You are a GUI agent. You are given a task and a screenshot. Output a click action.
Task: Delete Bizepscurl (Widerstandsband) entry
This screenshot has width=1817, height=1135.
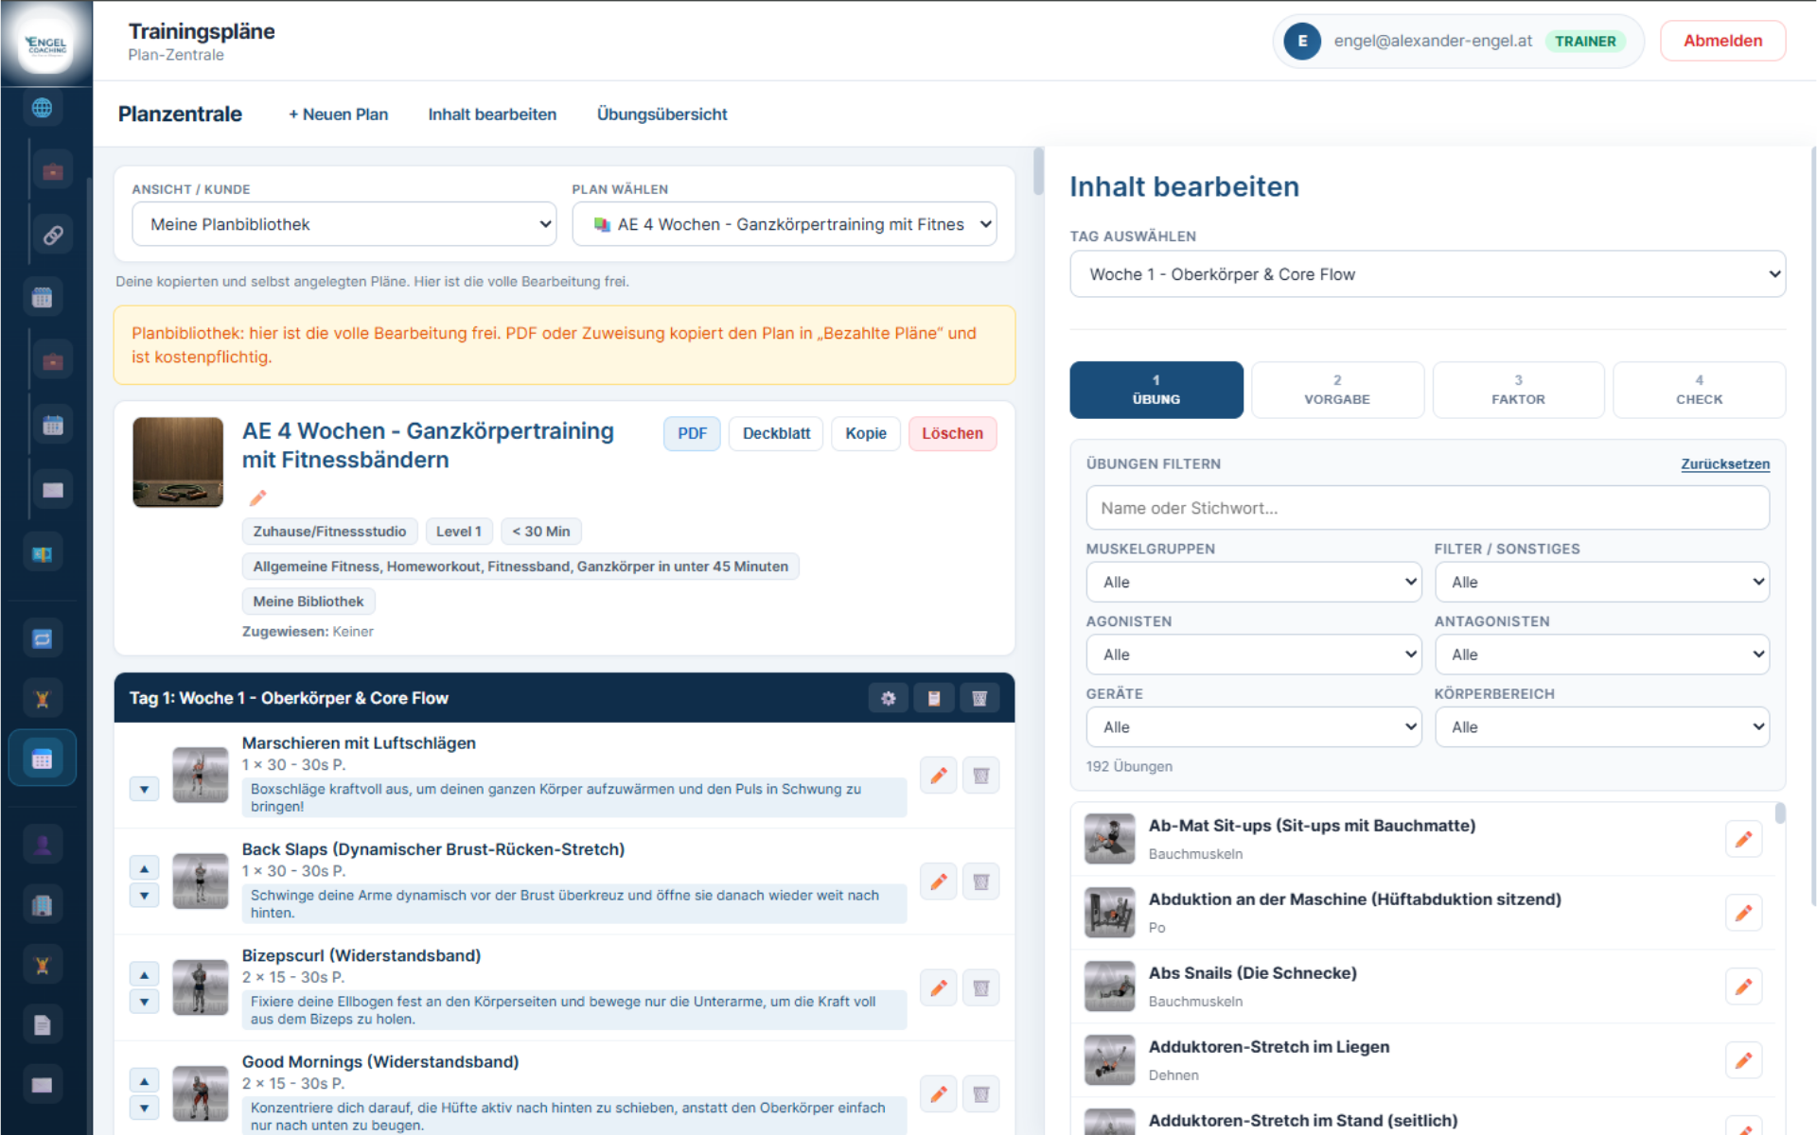tap(981, 987)
